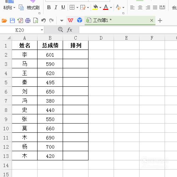Center text horizontally
The image size is (177, 177).
(x=140, y=7)
